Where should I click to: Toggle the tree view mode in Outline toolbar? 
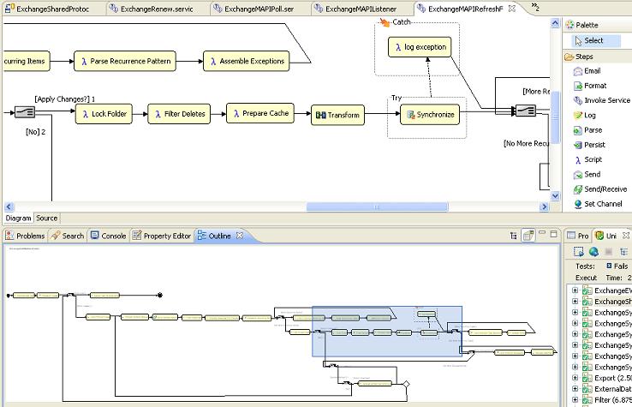[x=515, y=236]
